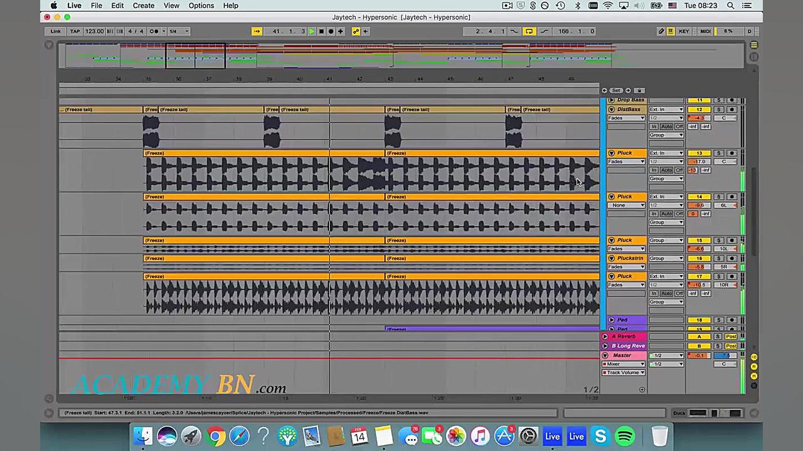The width and height of the screenshot is (803, 451).
Task: Arm the Arrangement Record button
Action: [331, 31]
